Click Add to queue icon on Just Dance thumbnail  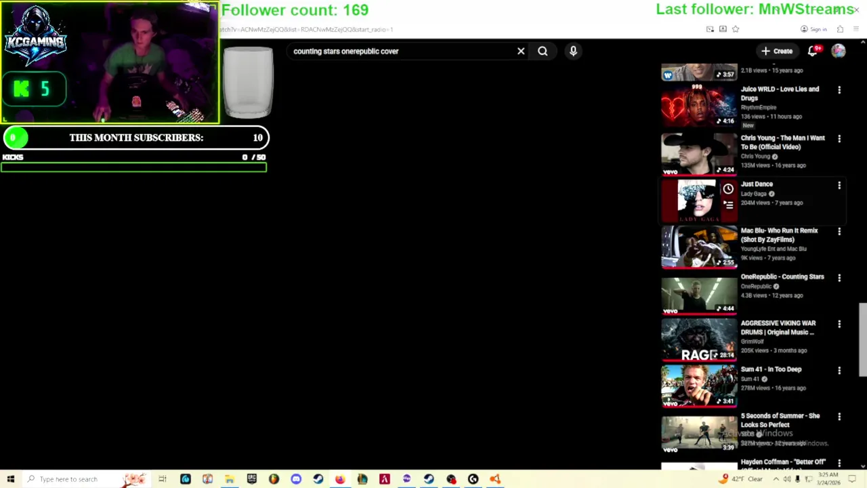(x=728, y=205)
